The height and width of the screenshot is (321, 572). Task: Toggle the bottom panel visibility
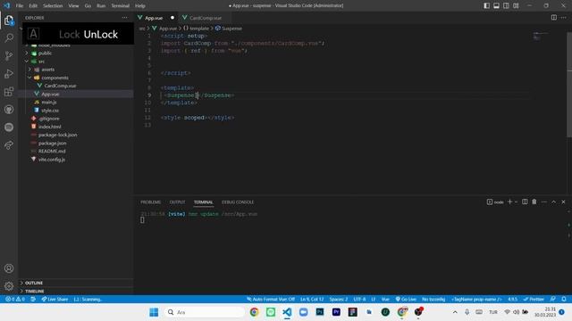coord(497,5)
